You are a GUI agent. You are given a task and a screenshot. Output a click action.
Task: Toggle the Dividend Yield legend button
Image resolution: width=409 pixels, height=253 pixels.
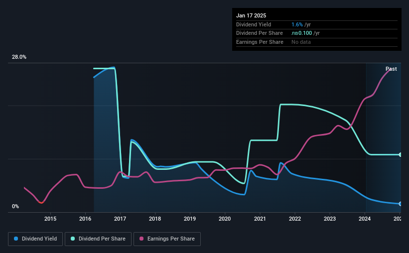point(35,239)
